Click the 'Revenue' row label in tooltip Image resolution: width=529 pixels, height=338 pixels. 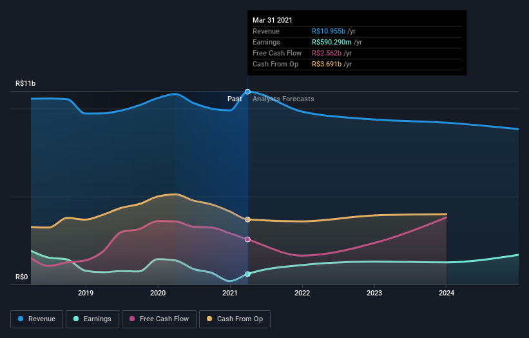pos(266,31)
